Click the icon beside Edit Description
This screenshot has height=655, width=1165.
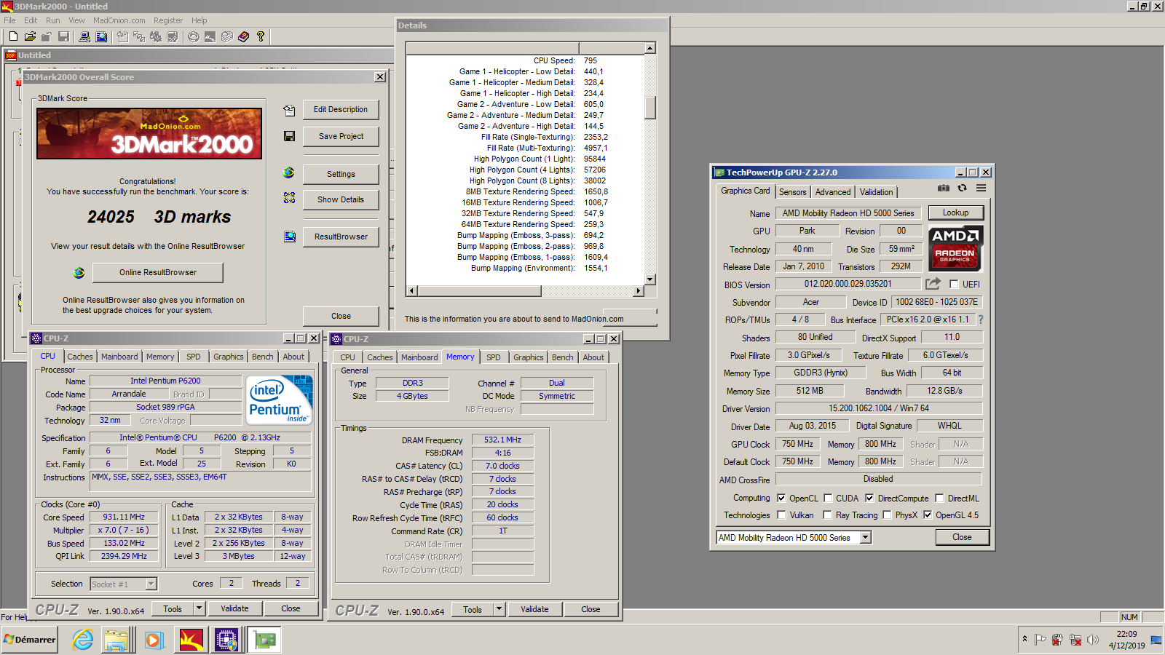(x=289, y=110)
